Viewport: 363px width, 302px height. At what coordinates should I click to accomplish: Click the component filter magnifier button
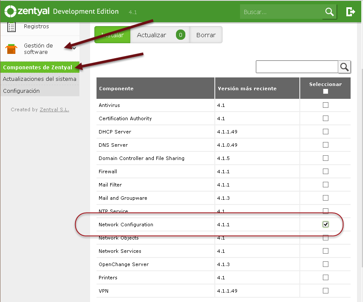pos(345,67)
